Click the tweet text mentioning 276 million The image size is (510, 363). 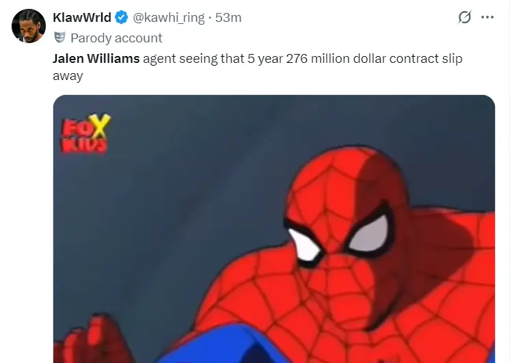point(257,67)
